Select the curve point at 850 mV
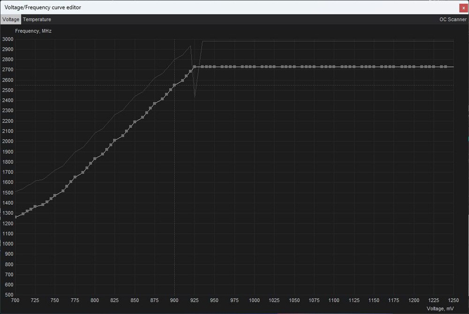 [135, 121]
